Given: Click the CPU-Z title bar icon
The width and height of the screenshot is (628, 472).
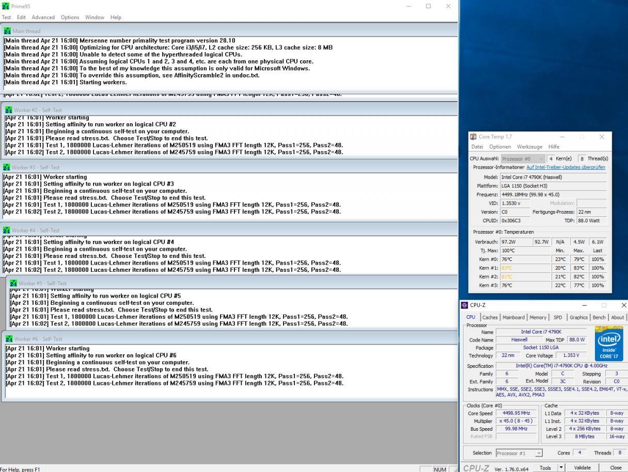Looking at the screenshot, I should (x=464, y=305).
